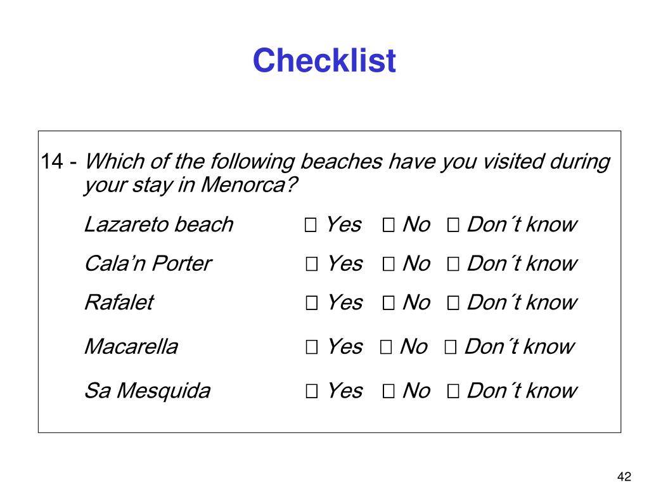
Task: Tick Don't know for Macarella
Action: pos(451,347)
